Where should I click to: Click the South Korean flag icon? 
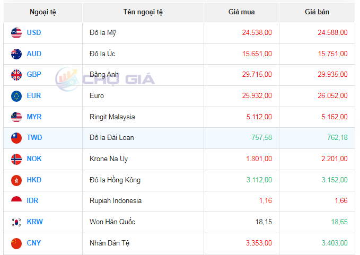16,222
